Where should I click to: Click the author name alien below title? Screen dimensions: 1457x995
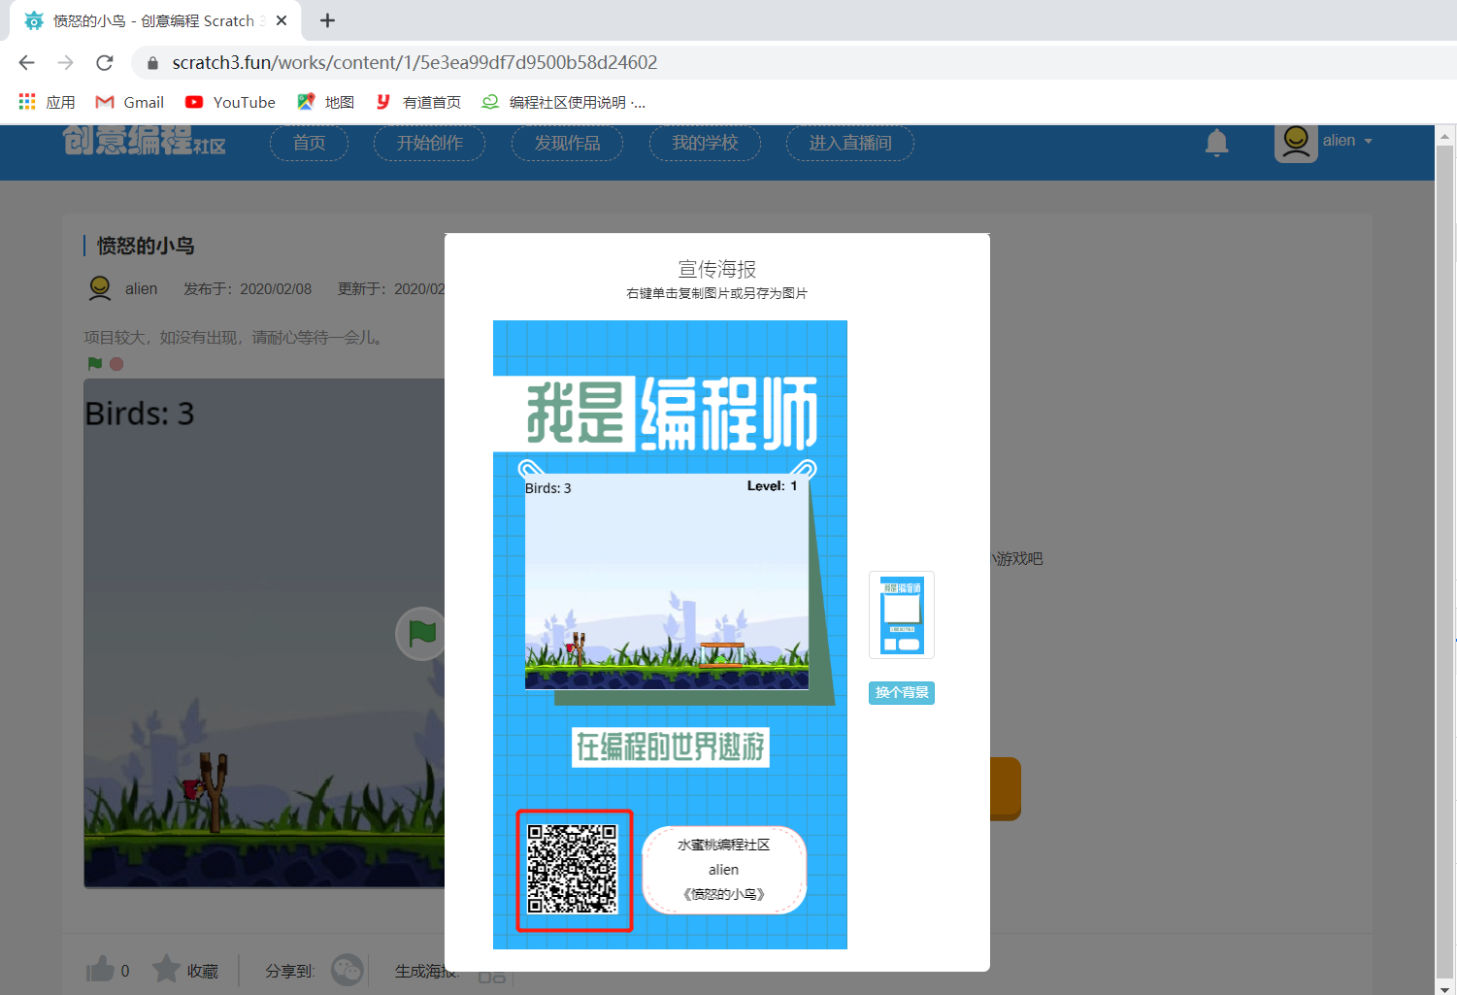coord(141,288)
